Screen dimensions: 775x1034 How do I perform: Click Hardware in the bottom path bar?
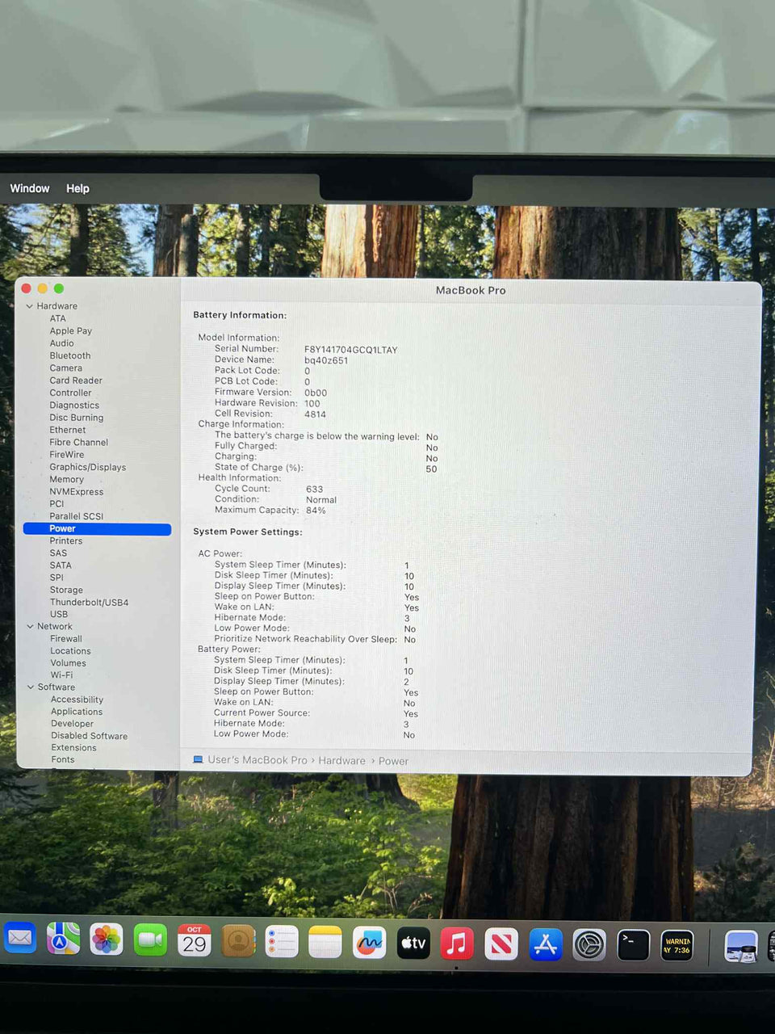click(341, 761)
